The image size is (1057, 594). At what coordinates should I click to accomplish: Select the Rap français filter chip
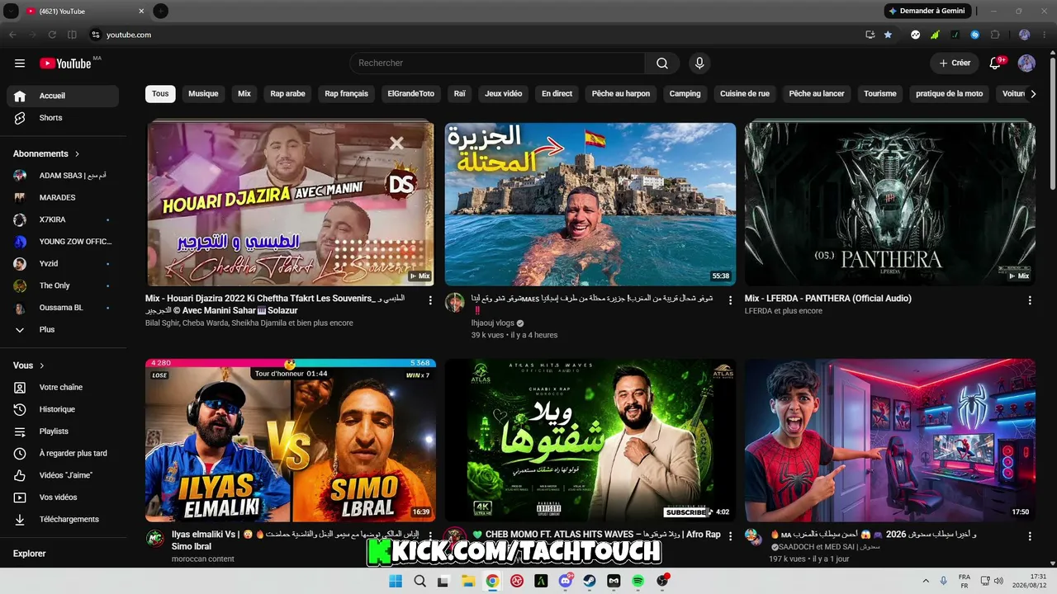coord(346,94)
